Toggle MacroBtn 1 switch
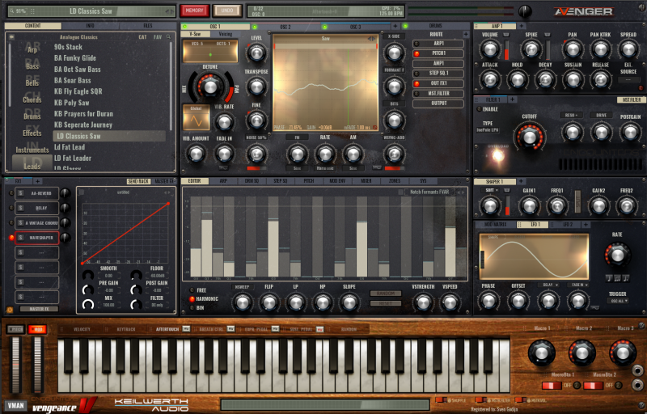Image resolution: width=647 pixels, height=414 pixels. point(552,386)
